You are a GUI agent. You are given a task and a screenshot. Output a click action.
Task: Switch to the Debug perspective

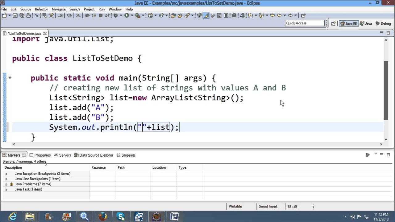pos(383,23)
